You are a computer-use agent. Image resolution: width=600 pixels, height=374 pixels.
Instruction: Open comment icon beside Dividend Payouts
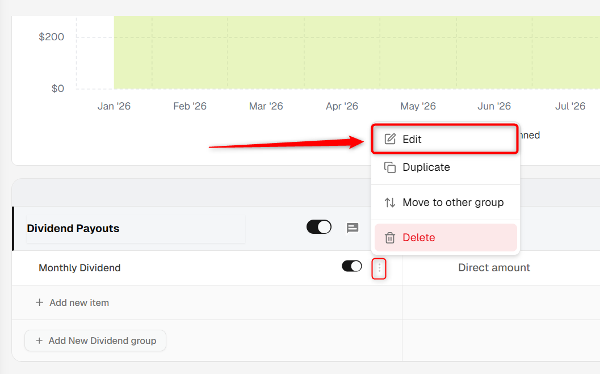point(352,228)
